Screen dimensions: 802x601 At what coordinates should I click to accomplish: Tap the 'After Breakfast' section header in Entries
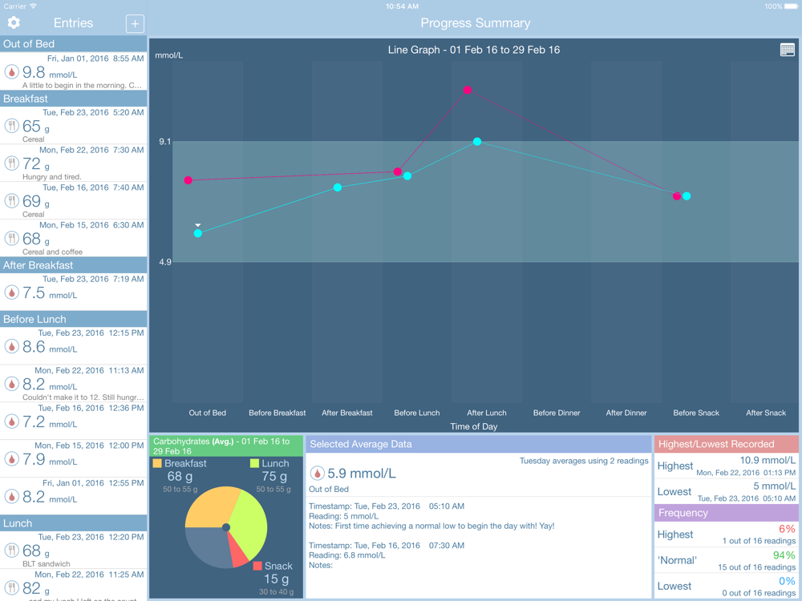74,265
